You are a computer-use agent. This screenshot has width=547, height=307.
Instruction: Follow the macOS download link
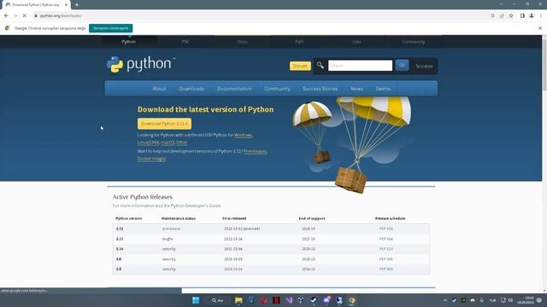click(168, 142)
